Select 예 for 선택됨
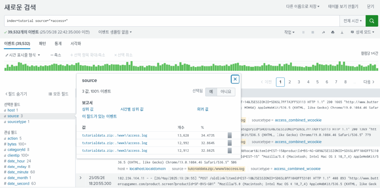The width and height of the screenshot is (380, 188). [211, 92]
